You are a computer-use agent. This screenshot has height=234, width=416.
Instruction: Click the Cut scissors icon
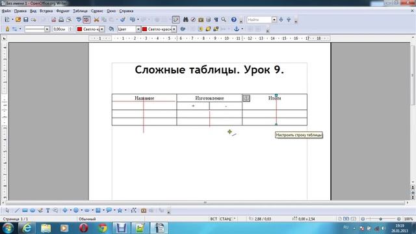[96, 19]
